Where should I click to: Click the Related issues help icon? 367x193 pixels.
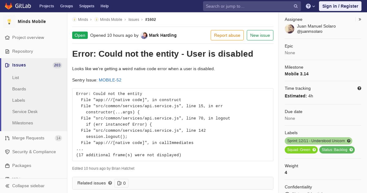tap(110, 183)
